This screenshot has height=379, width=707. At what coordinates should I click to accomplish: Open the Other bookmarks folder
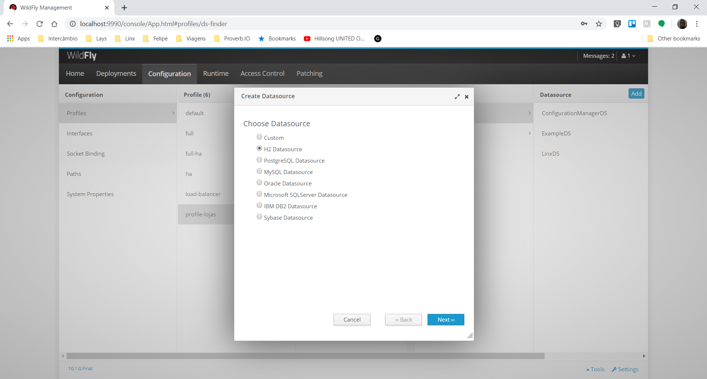tap(673, 39)
